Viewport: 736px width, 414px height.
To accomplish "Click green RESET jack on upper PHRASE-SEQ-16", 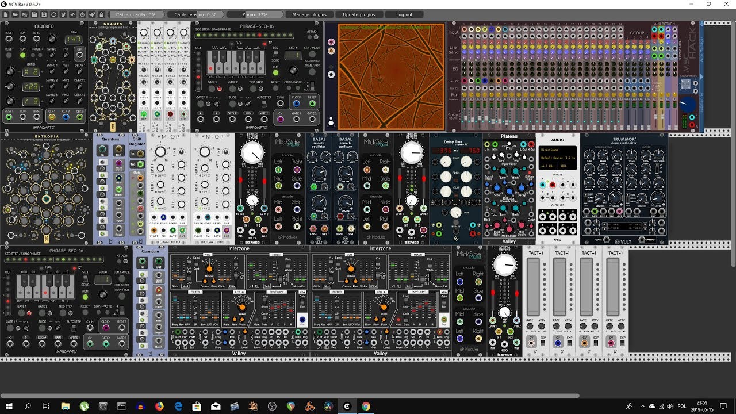I will tap(312, 104).
